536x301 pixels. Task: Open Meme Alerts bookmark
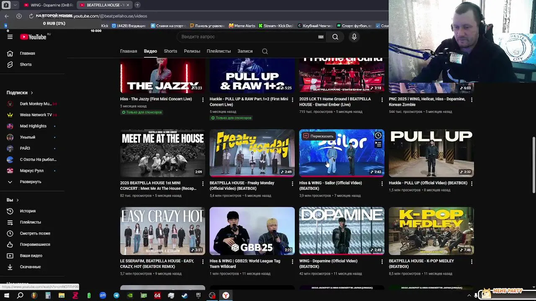click(x=242, y=26)
